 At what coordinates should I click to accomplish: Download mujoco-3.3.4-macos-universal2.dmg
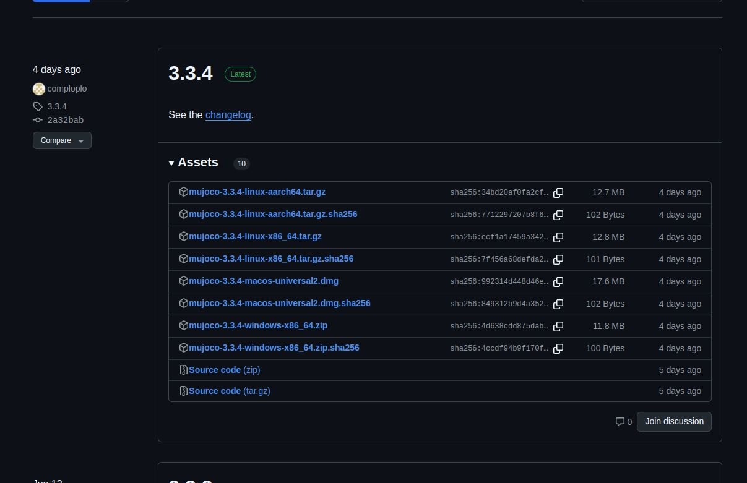tap(264, 281)
